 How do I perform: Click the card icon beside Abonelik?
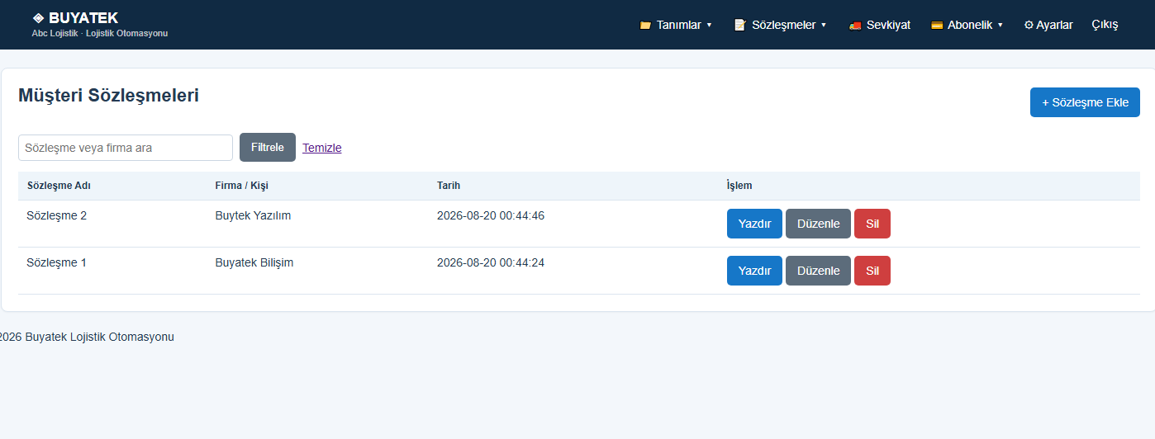pos(937,26)
